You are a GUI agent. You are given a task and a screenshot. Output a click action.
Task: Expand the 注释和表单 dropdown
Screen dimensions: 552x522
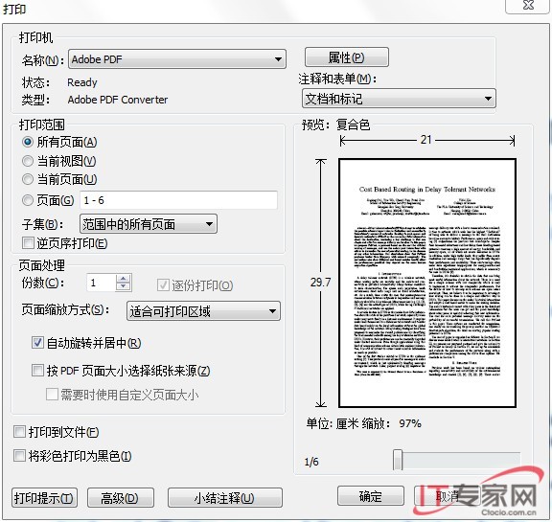click(399, 99)
